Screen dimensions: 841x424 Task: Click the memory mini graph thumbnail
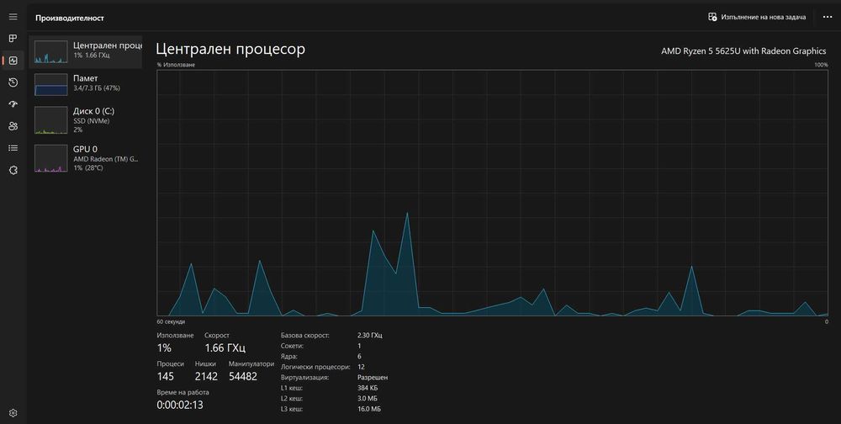click(51, 85)
